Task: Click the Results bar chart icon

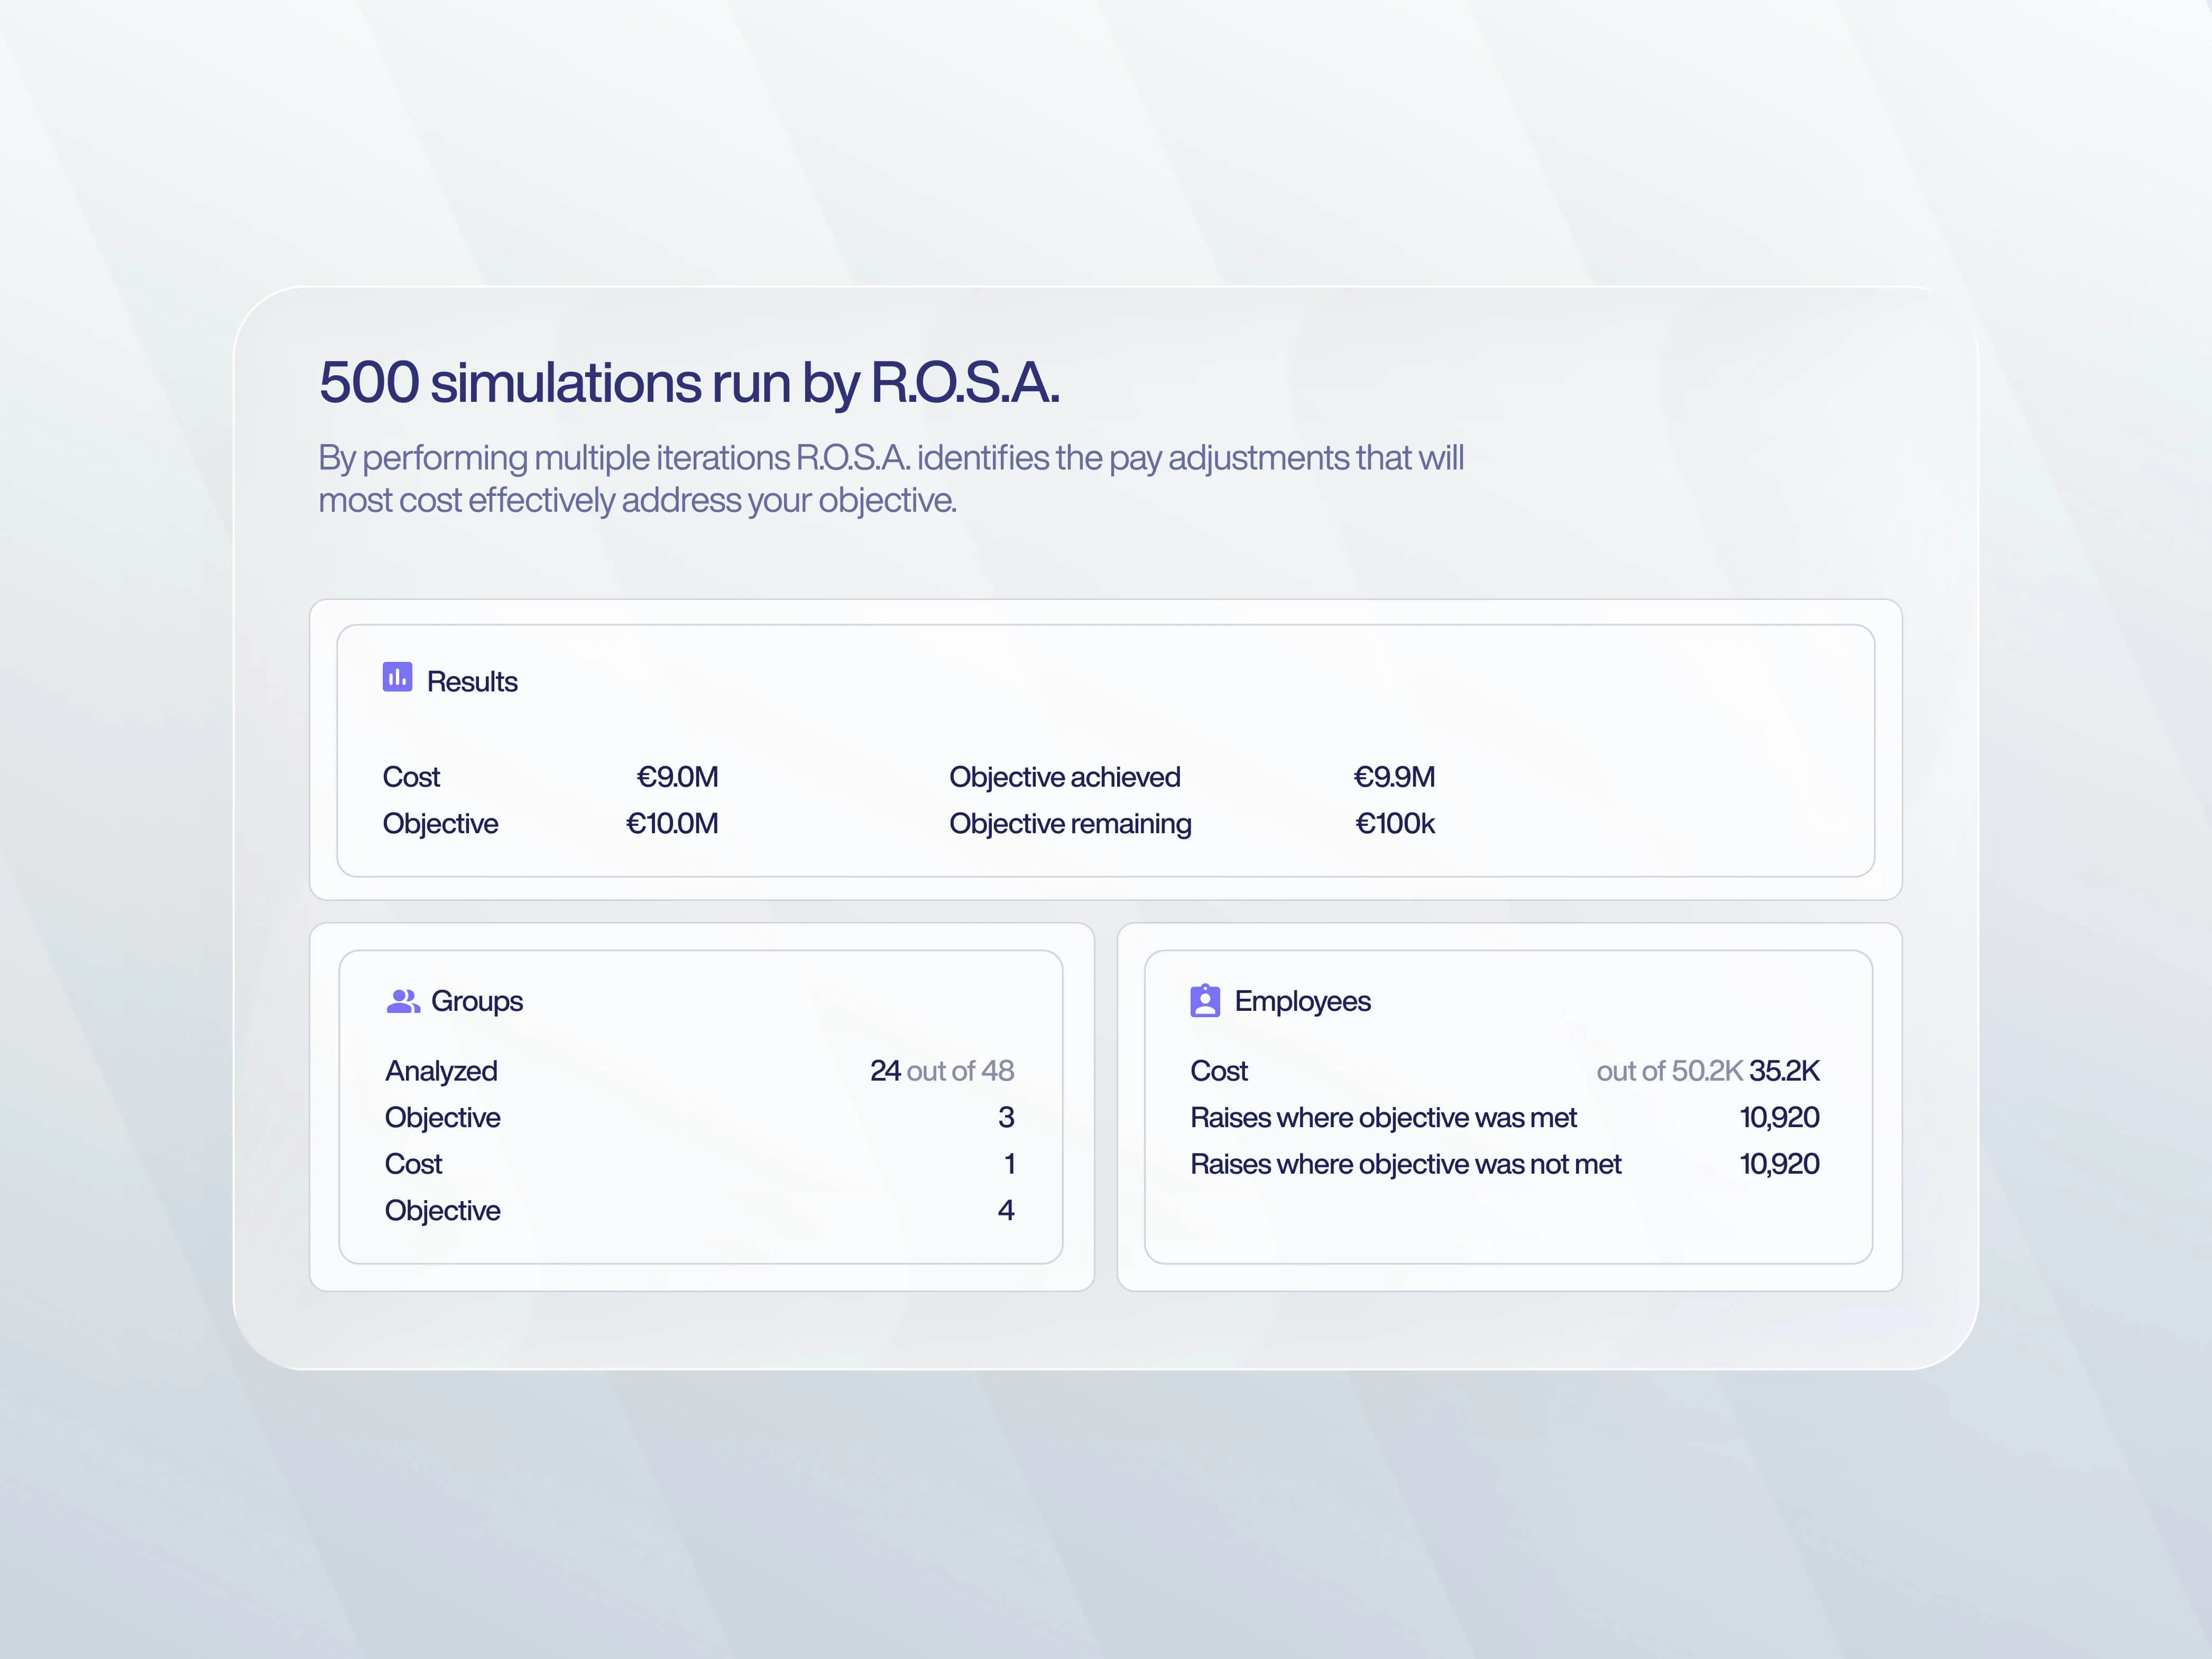Action: point(397,677)
